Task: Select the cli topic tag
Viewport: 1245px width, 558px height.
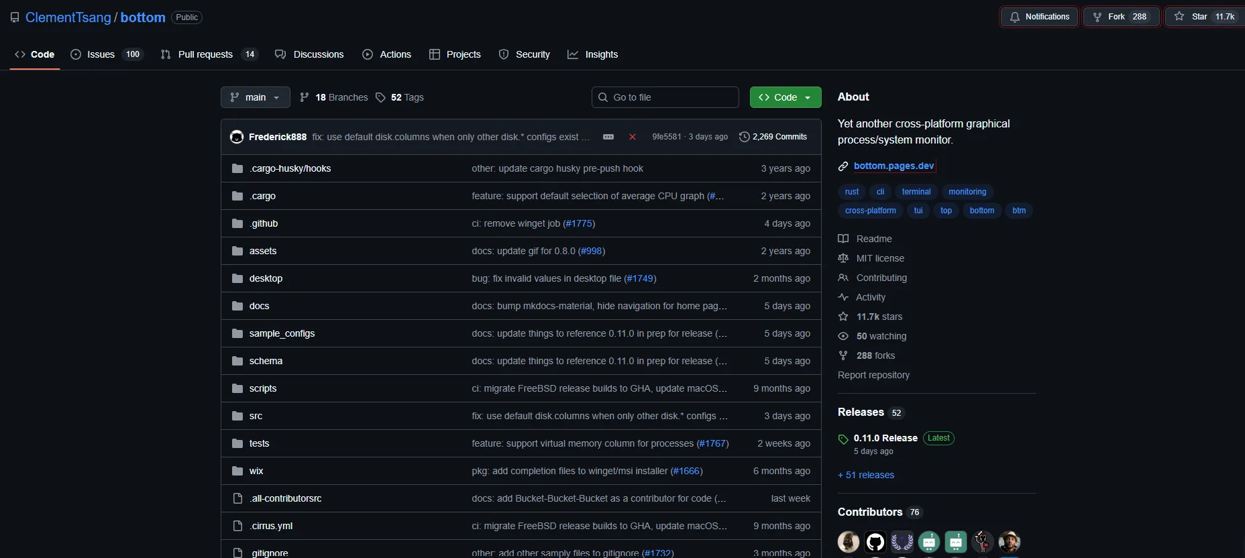Action: [881, 192]
